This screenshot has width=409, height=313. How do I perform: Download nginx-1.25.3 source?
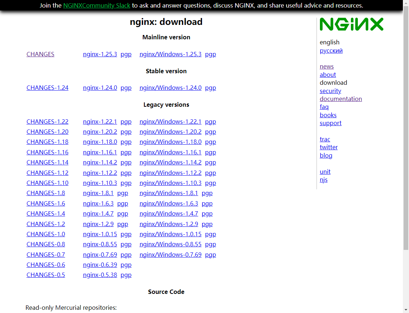(x=100, y=54)
